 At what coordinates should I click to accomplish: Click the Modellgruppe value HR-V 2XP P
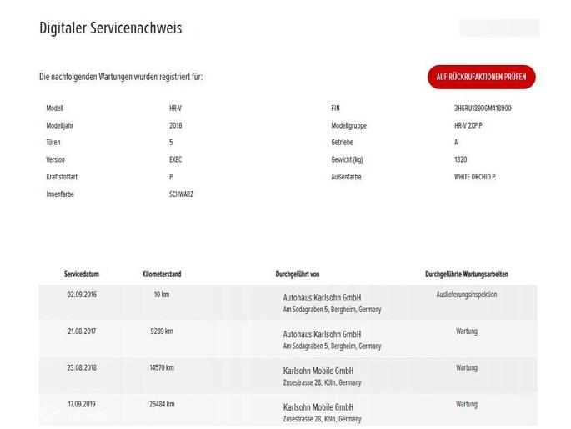click(468, 125)
